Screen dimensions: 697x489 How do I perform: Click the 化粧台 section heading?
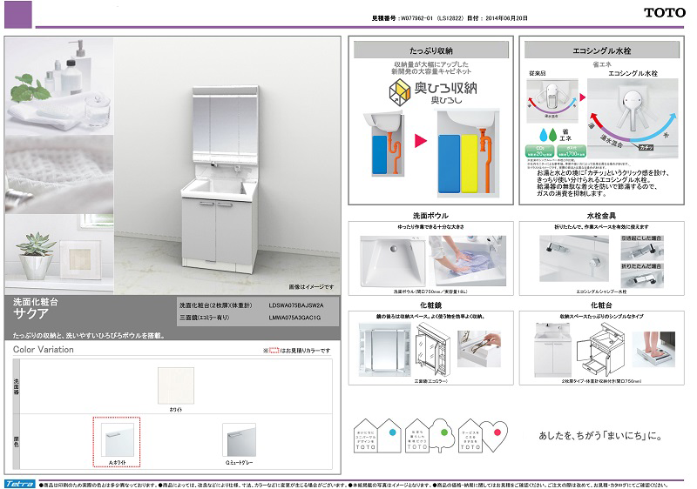tap(601, 305)
